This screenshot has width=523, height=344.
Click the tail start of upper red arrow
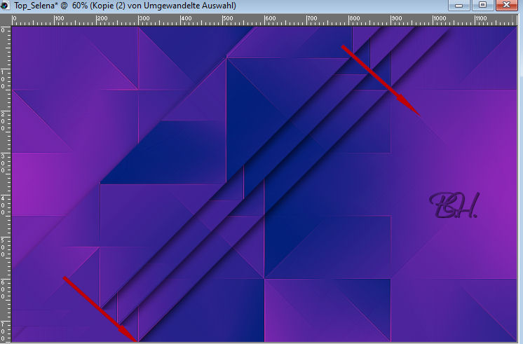click(x=344, y=46)
